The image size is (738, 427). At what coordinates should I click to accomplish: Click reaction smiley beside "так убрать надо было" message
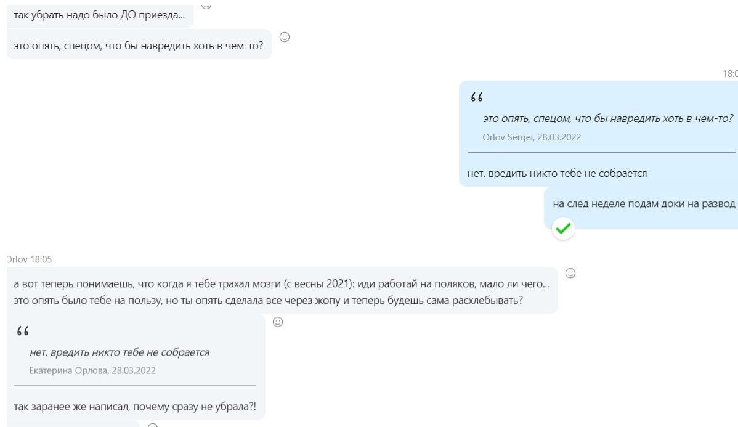206,5
